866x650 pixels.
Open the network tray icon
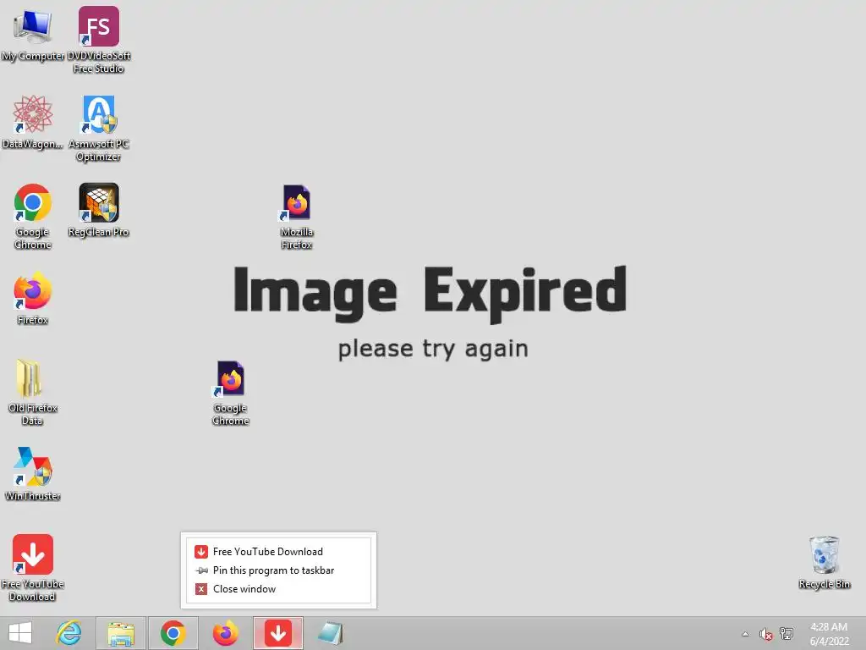pyautogui.click(x=787, y=633)
